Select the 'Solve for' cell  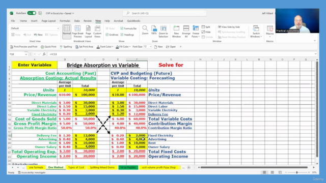(171, 65)
